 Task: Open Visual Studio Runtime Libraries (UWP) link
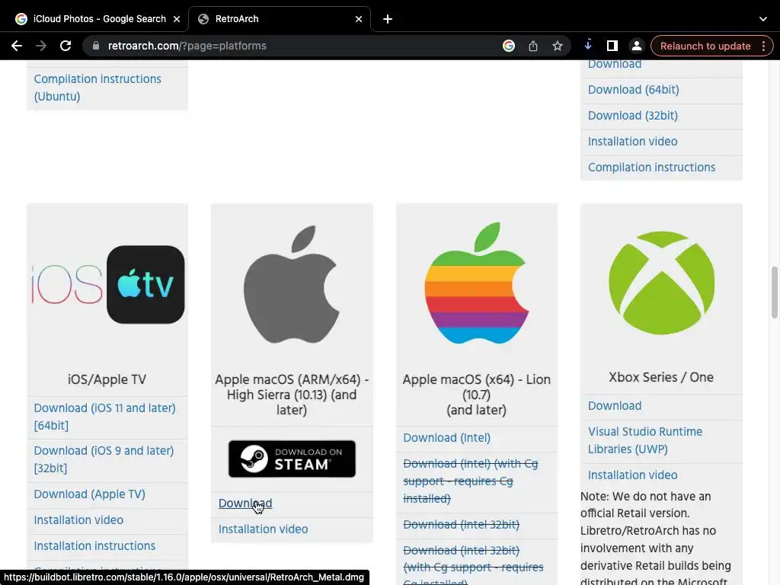(645, 440)
